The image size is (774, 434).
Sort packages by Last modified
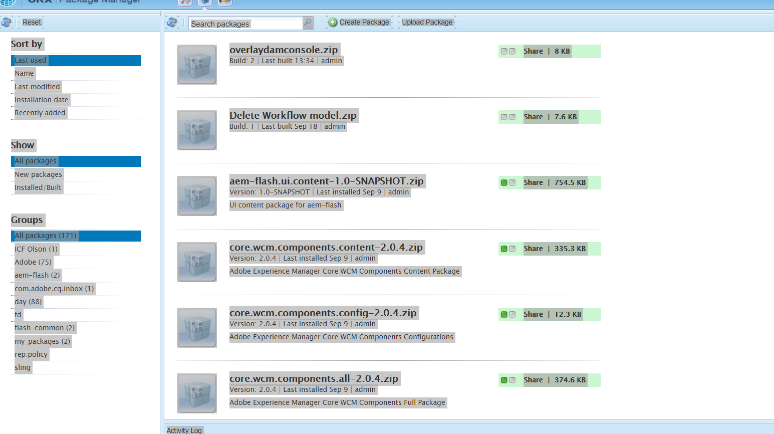tap(37, 86)
